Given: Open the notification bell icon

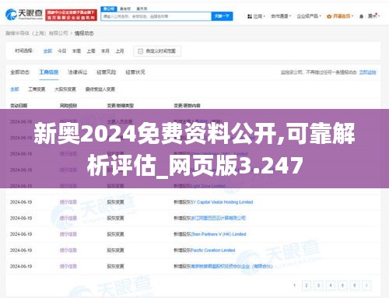Looking at the screenshot, I should coord(361,16).
